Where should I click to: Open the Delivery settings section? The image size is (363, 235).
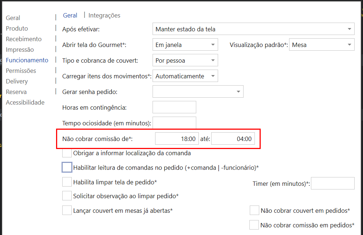click(x=17, y=81)
